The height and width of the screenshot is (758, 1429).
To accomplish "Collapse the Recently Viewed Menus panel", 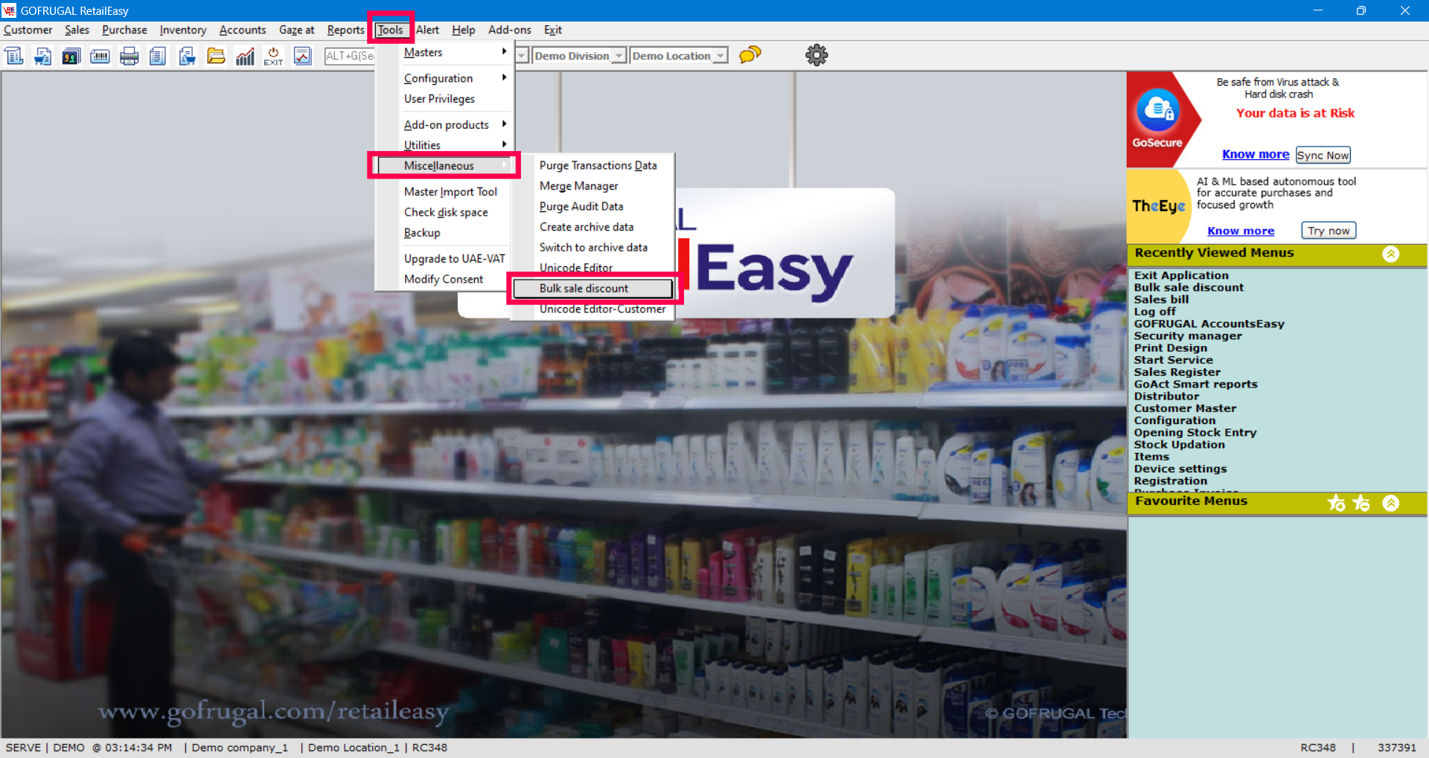I will tap(1390, 254).
